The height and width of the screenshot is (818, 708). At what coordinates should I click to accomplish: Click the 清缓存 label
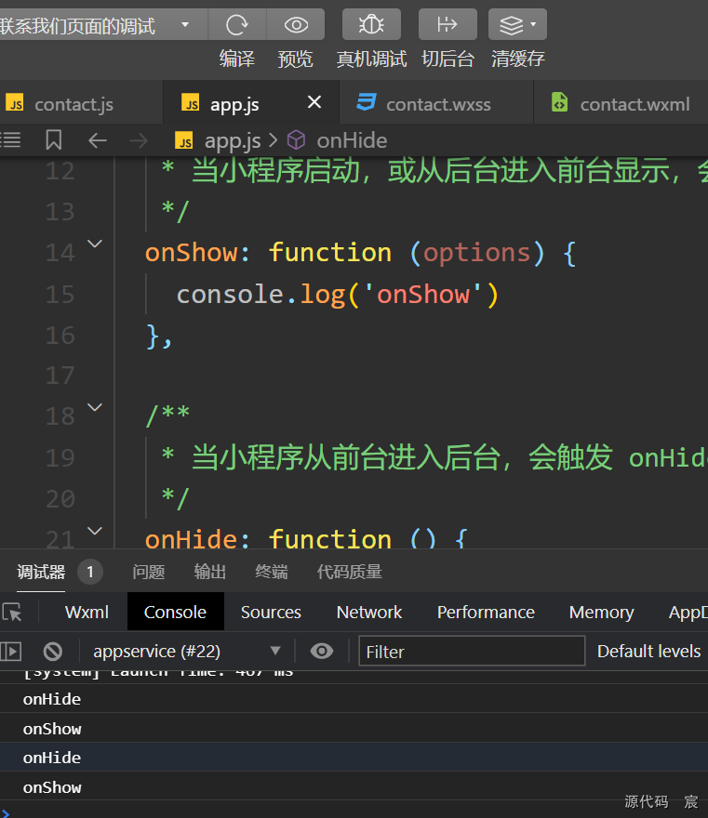pyautogui.click(x=518, y=59)
